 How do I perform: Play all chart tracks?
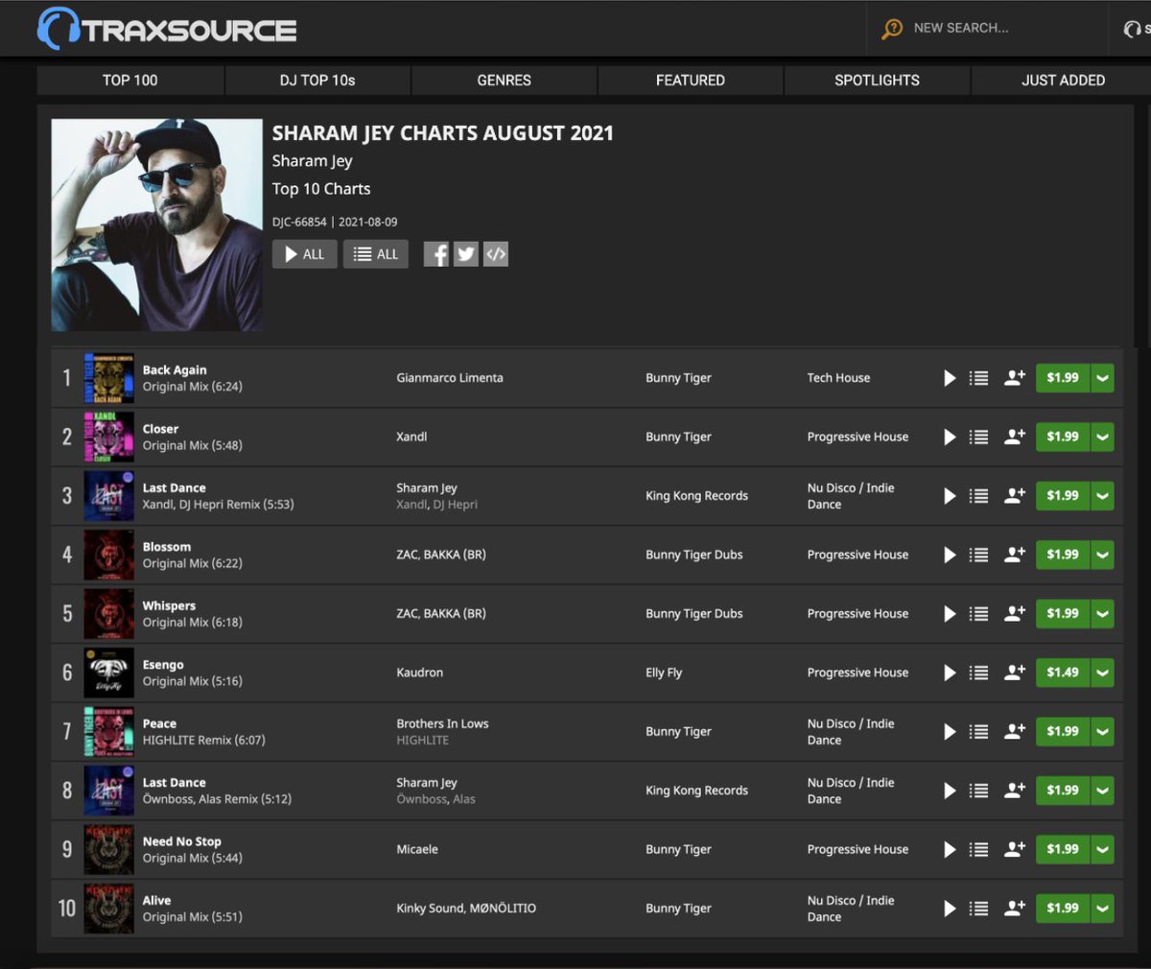[x=305, y=254]
